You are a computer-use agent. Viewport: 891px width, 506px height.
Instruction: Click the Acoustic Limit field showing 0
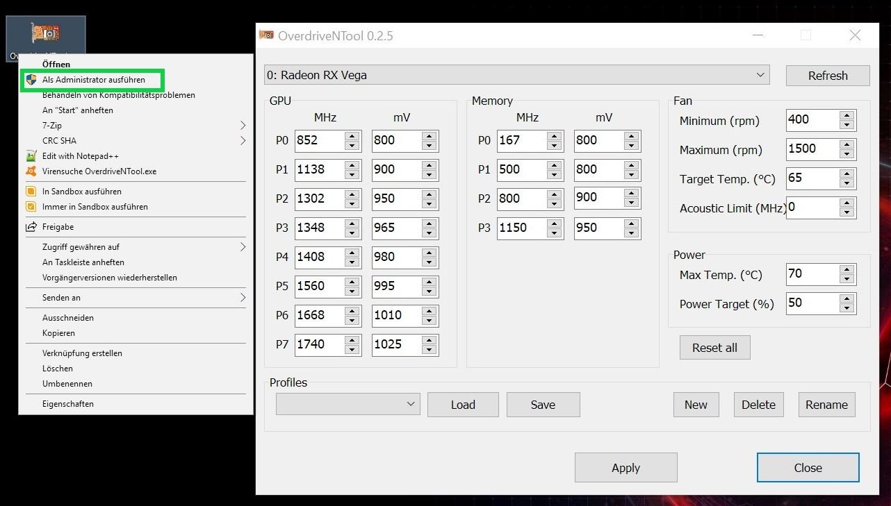point(812,208)
